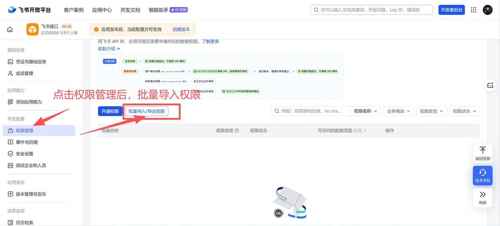Open 开发文档 in top navigation

[130, 10]
